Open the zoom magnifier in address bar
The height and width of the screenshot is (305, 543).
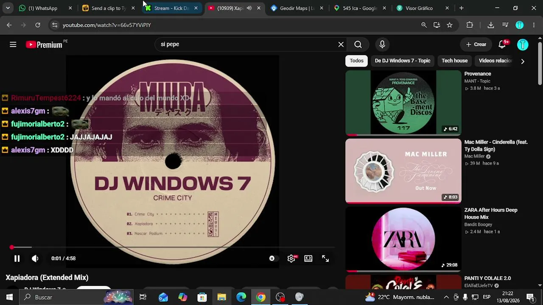coord(424,25)
